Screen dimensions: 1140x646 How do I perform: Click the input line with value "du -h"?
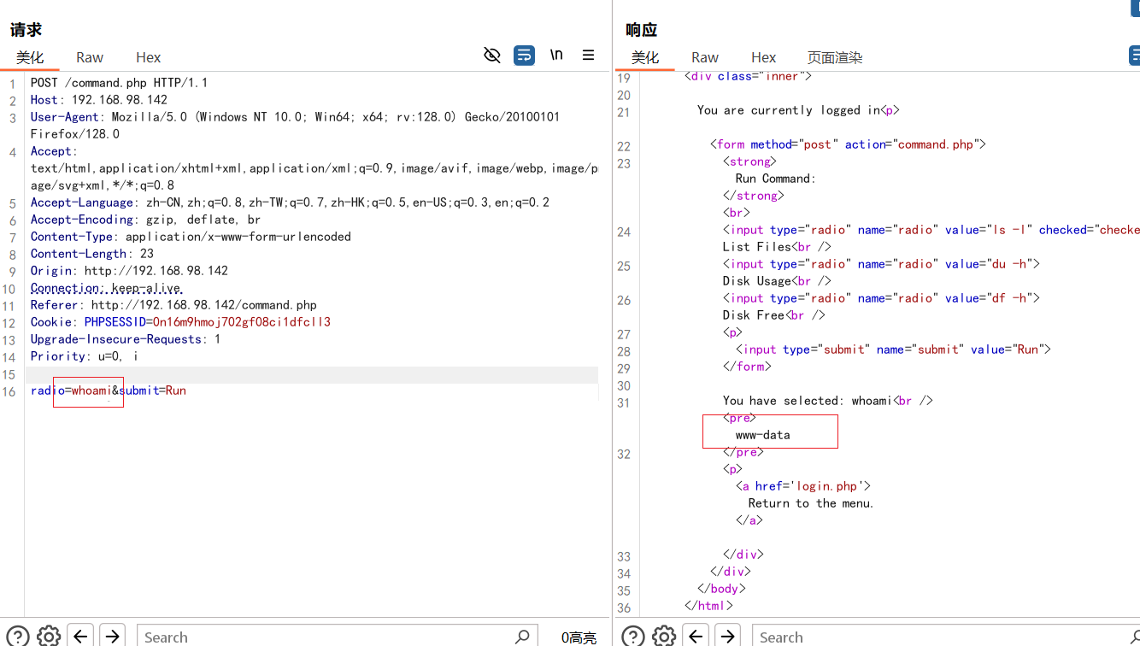click(x=881, y=264)
